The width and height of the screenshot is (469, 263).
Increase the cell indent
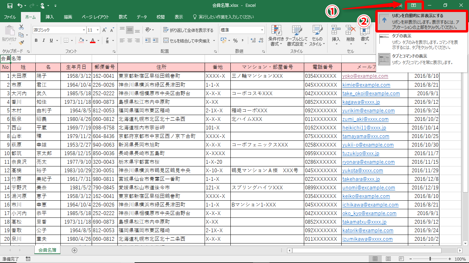coord(156,40)
